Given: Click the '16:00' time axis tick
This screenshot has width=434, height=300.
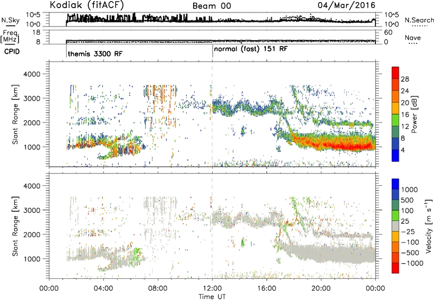Looking at the screenshot, I should coord(266,289).
